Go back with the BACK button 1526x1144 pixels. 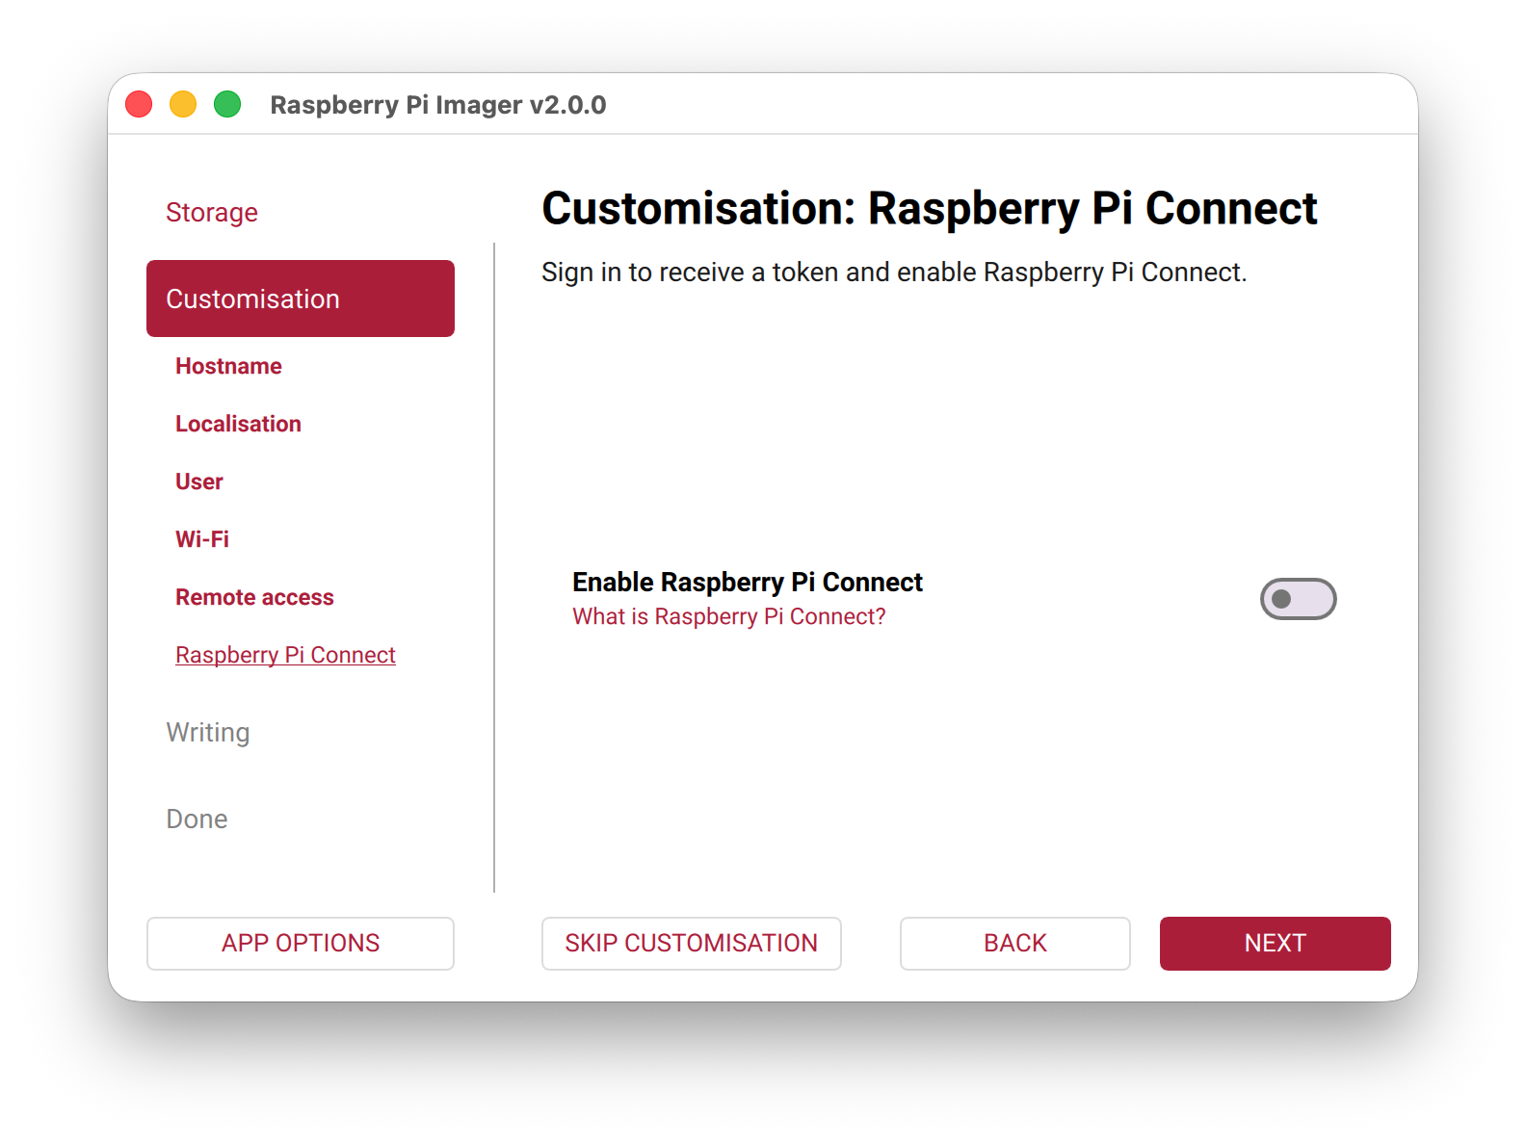point(1014,943)
